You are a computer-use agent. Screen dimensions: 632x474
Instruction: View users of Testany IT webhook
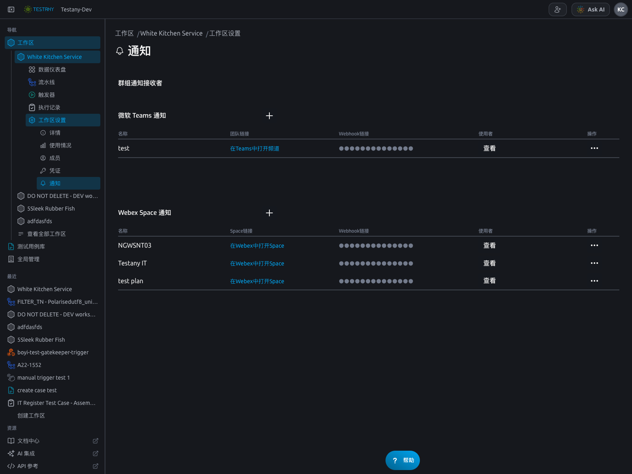coord(489,263)
